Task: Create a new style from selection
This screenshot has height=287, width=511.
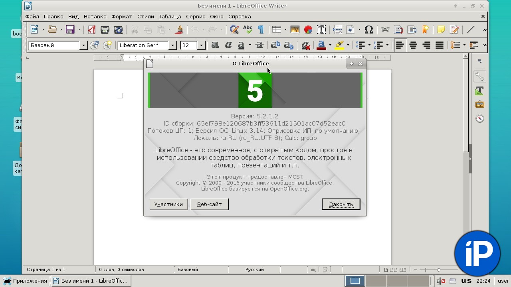Action: click(107, 45)
